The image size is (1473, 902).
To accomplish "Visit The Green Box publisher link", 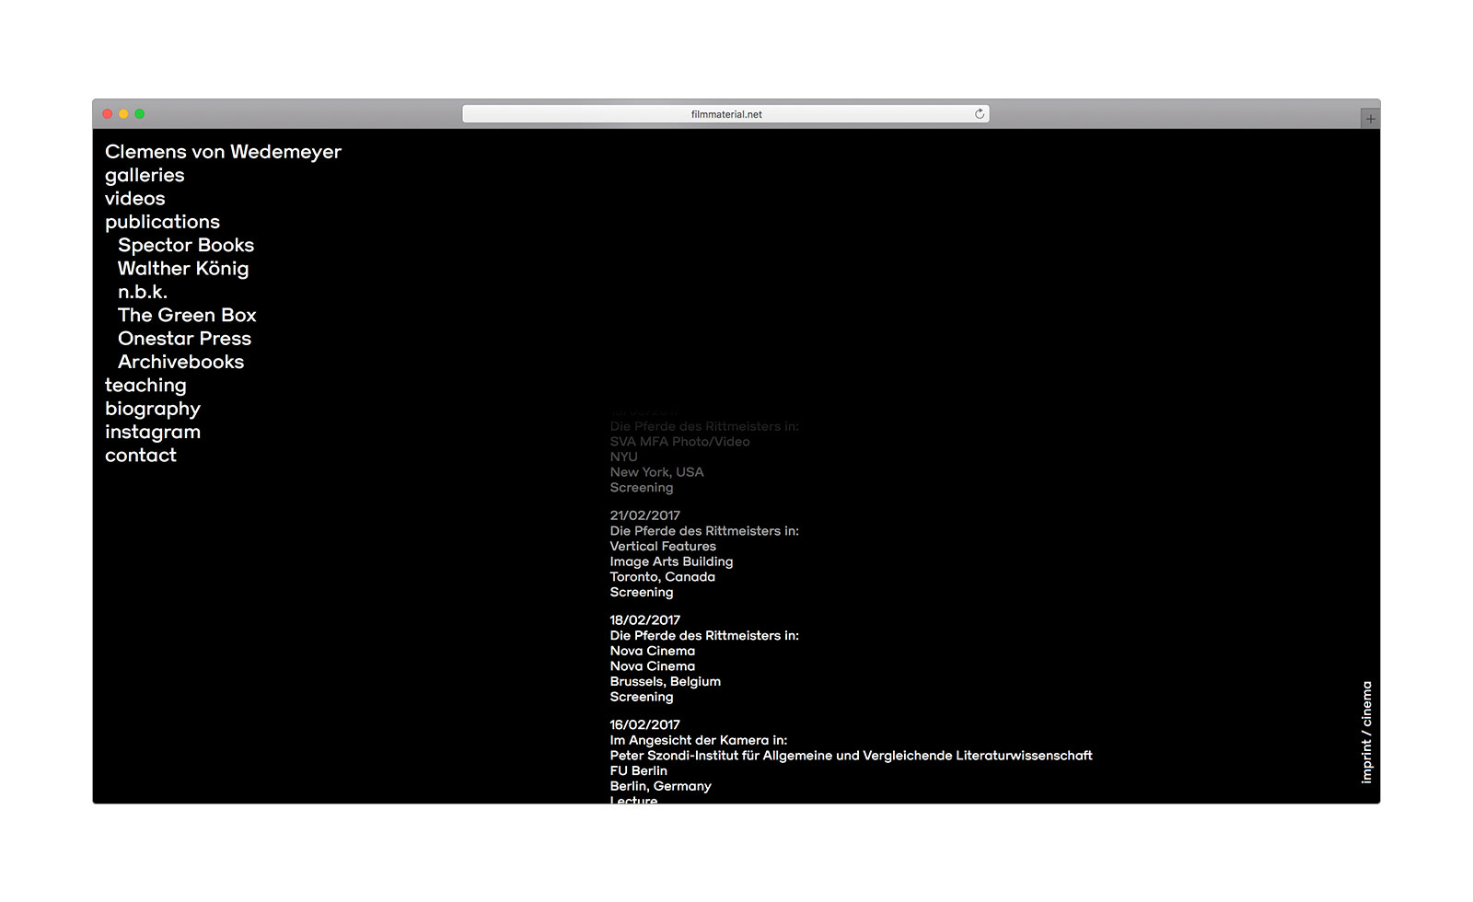I will [187, 315].
